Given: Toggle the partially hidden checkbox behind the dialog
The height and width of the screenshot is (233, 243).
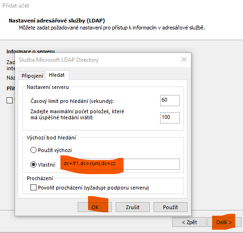Looking at the screenshot, I should point(9,100).
